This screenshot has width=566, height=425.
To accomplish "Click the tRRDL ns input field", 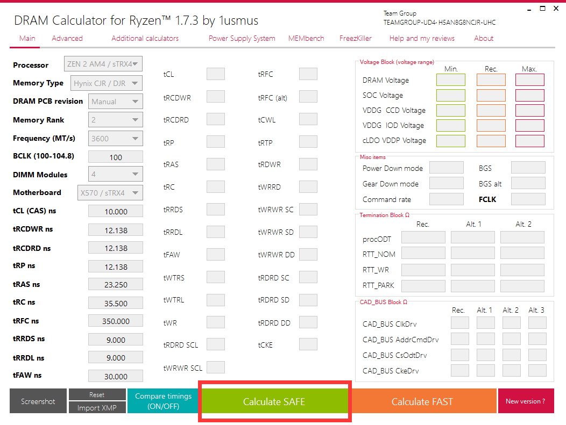I will (116, 358).
